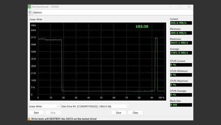
Task: Close the Disk Benchmark window
Action: [x=189, y=7]
